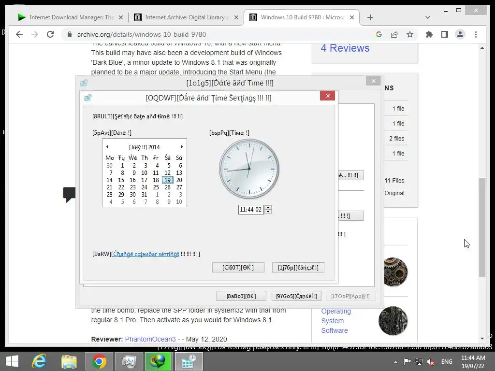Click the muted volume tray icon
Viewport: 495px width, 371px height.
tap(431, 362)
